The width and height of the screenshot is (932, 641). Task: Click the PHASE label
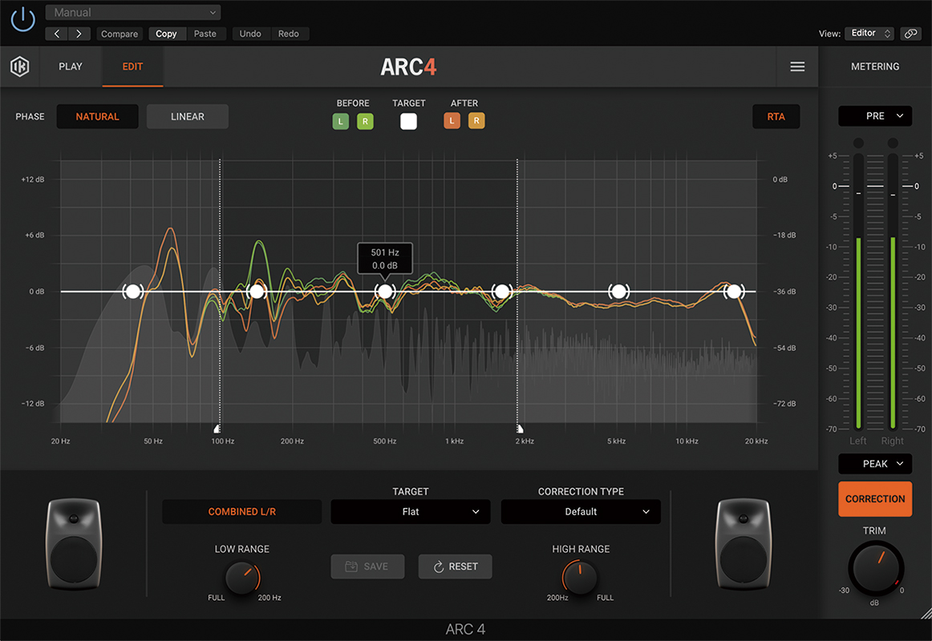click(x=30, y=116)
